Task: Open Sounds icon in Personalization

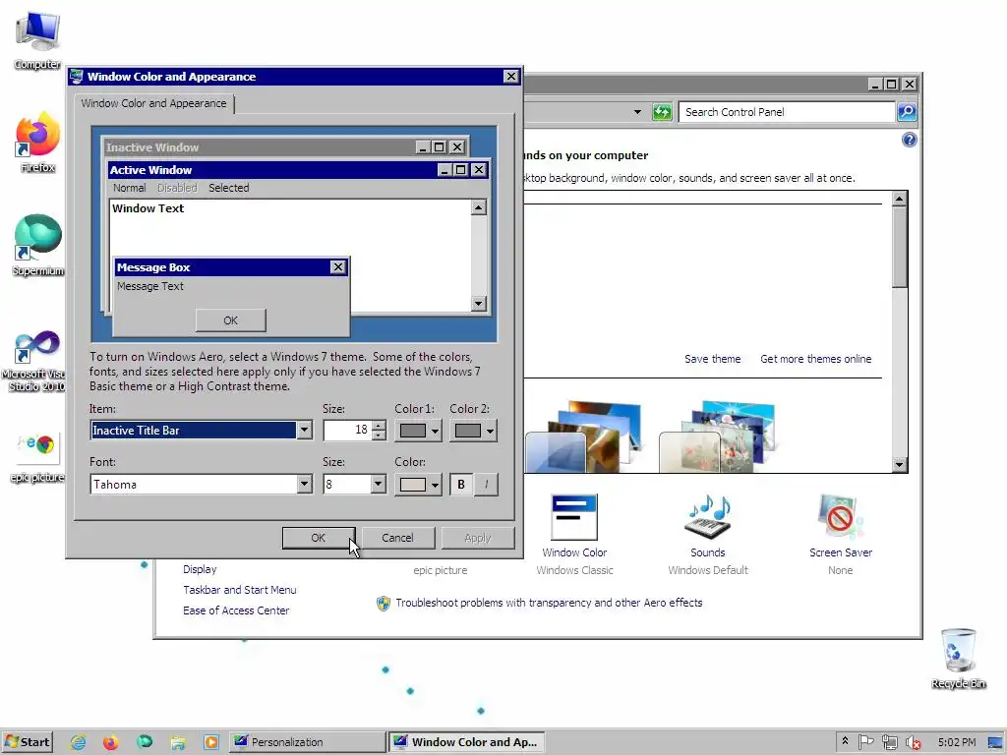Action: click(708, 527)
